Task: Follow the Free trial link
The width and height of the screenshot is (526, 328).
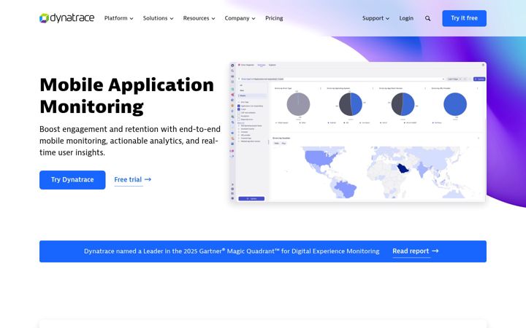Action: tap(132, 180)
